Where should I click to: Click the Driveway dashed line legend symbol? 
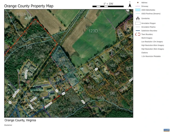tap(138, 6)
